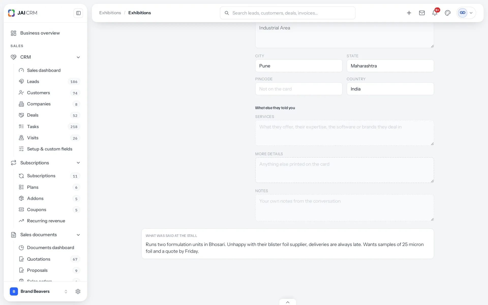The width and height of the screenshot is (488, 305).
Task: Collapse the Sales documents section chevron
Action: point(78,235)
